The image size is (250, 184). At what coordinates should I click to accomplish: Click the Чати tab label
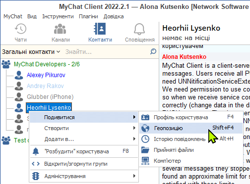pyautogui.click(x=21, y=40)
